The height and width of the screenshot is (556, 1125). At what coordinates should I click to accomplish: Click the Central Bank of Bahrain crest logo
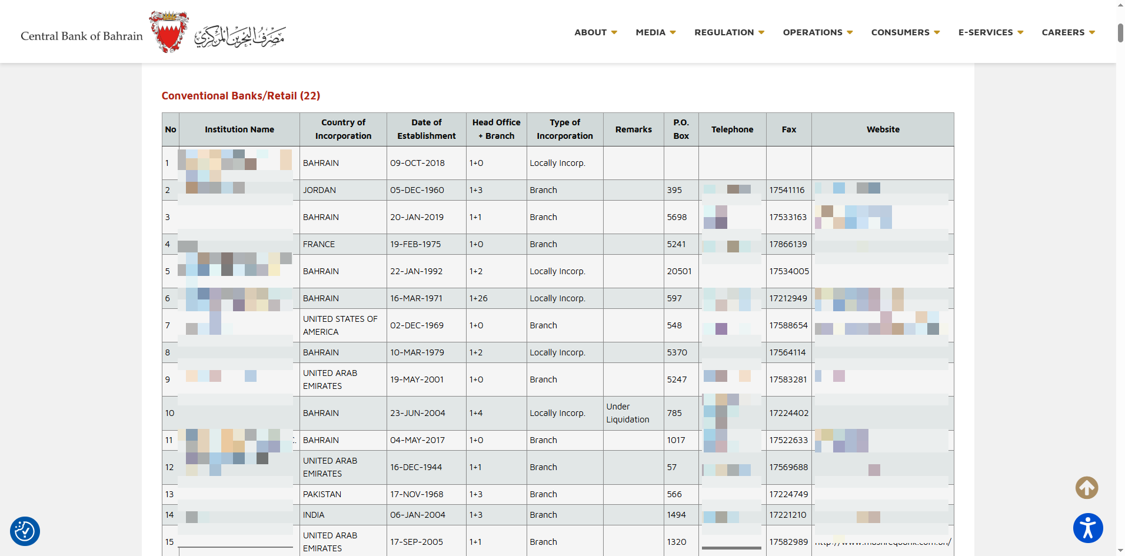click(169, 32)
